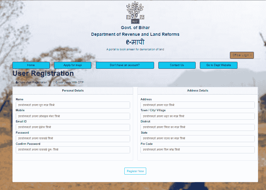
Task: Click into the Confirm Password field
Action: [x=73, y=150]
